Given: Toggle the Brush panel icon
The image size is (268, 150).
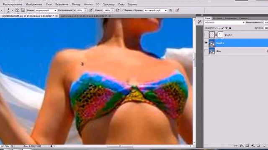Looking at the screenshot, I should pos(17,10).
